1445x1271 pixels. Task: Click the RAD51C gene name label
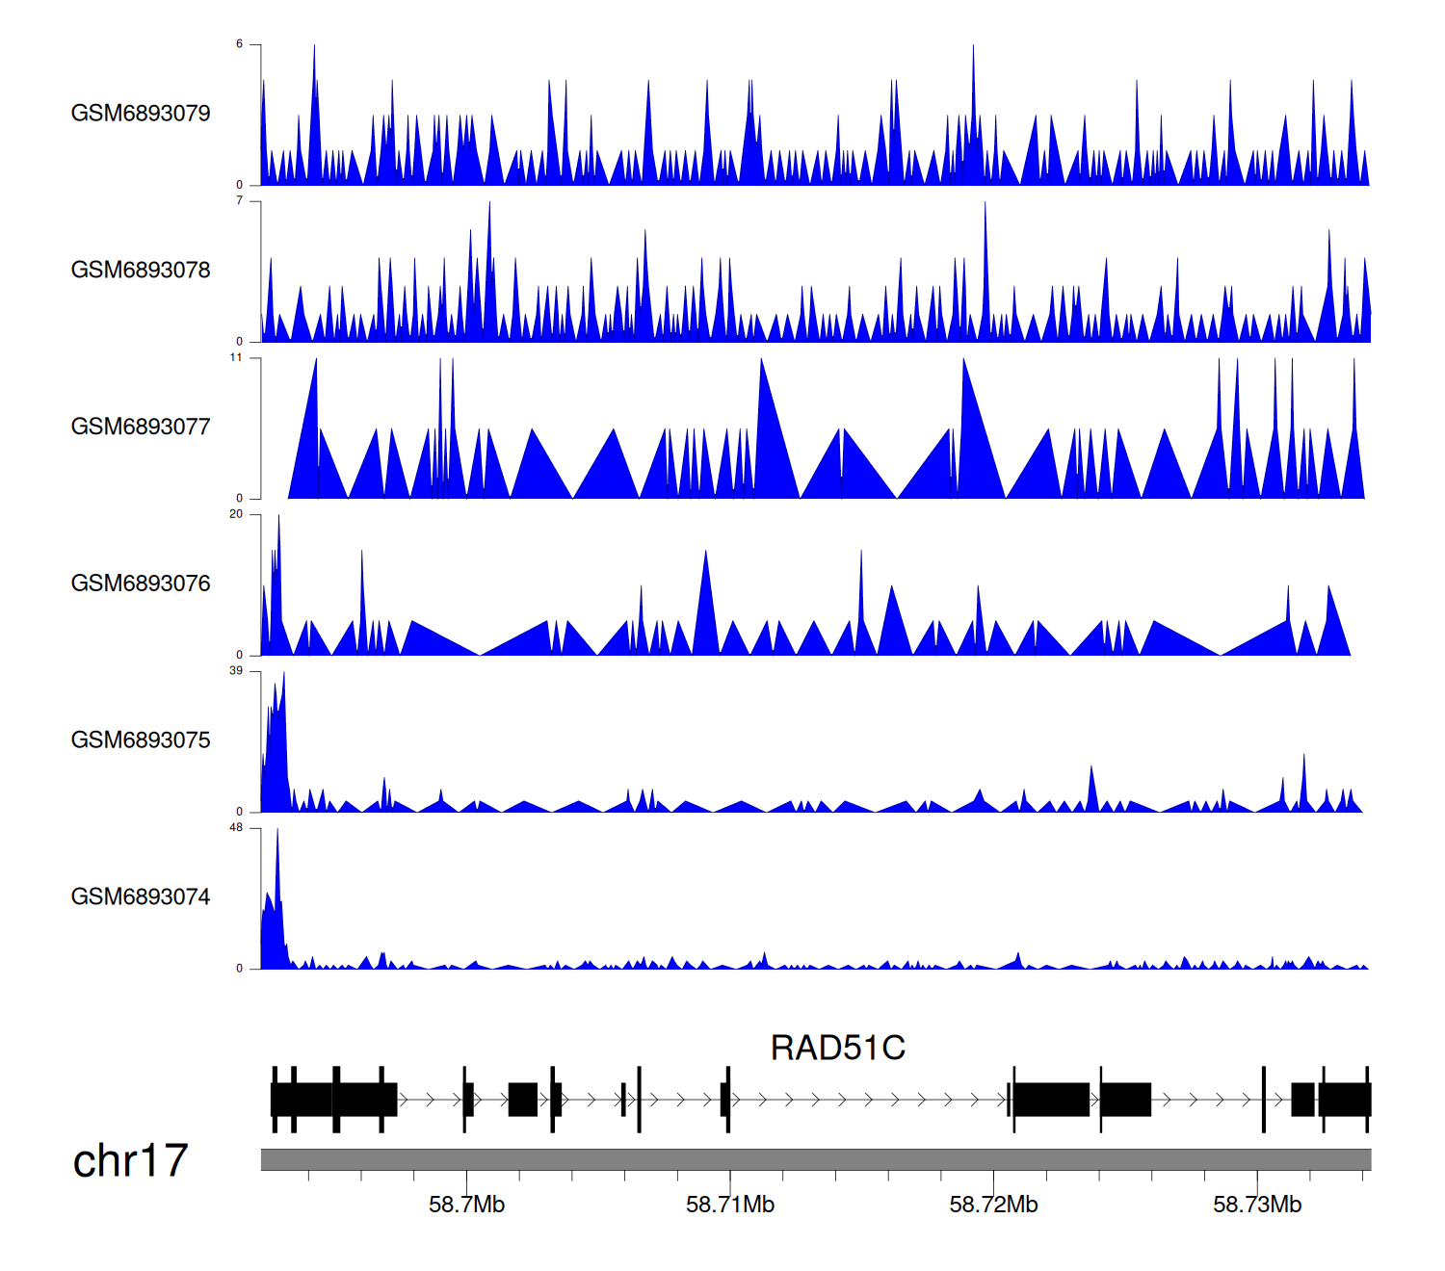837,1048
